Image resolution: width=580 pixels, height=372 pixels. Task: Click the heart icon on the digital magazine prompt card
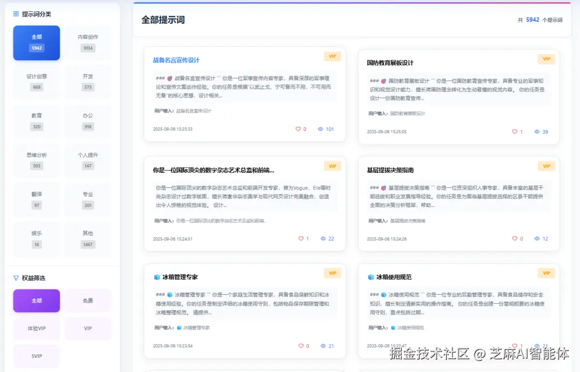coord(300,238)
